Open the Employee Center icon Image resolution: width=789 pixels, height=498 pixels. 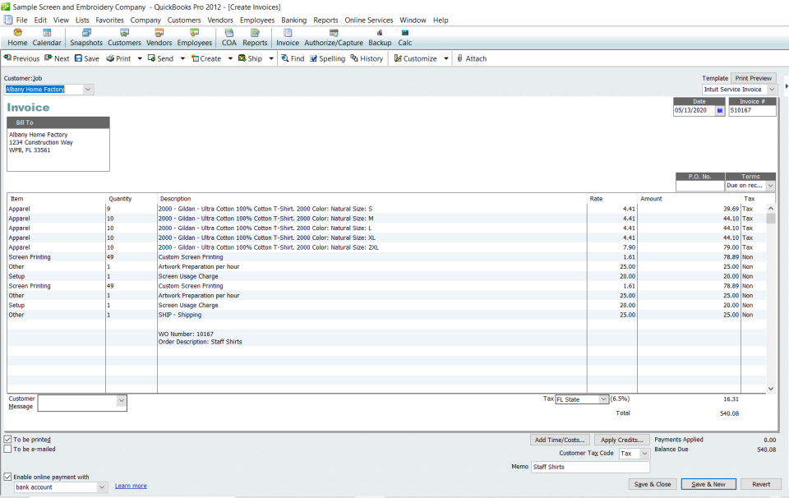tap(194, 36)
